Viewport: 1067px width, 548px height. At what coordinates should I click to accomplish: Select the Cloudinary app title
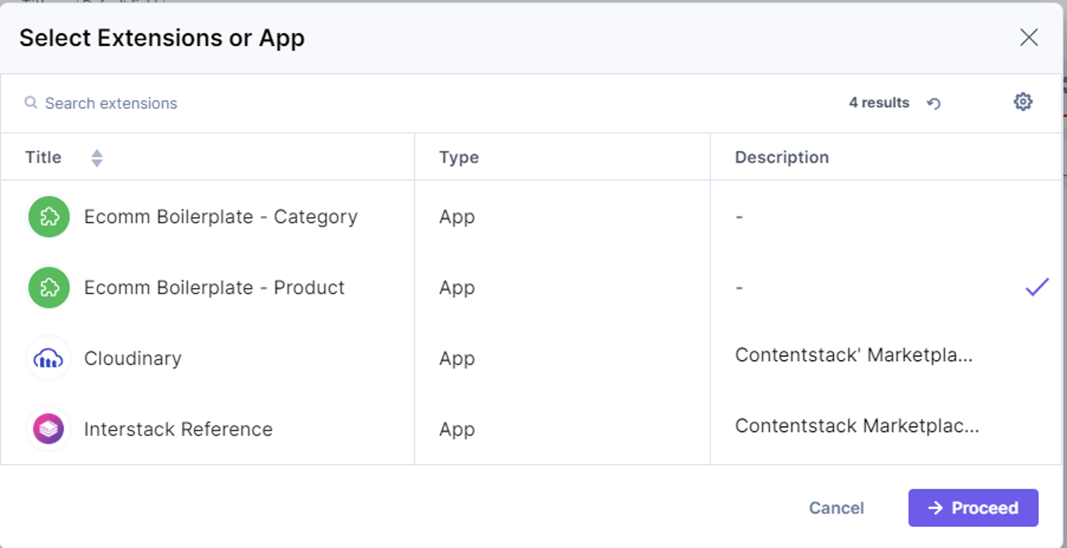[133, 358]
